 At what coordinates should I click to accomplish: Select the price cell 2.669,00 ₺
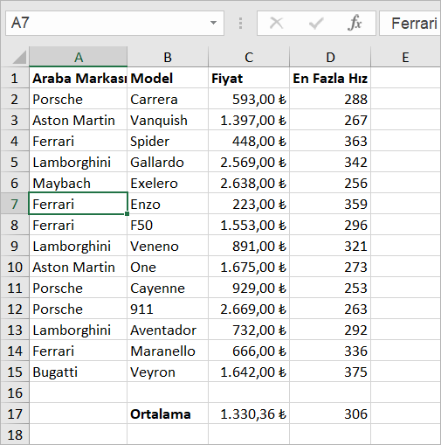tap(249, 309)
